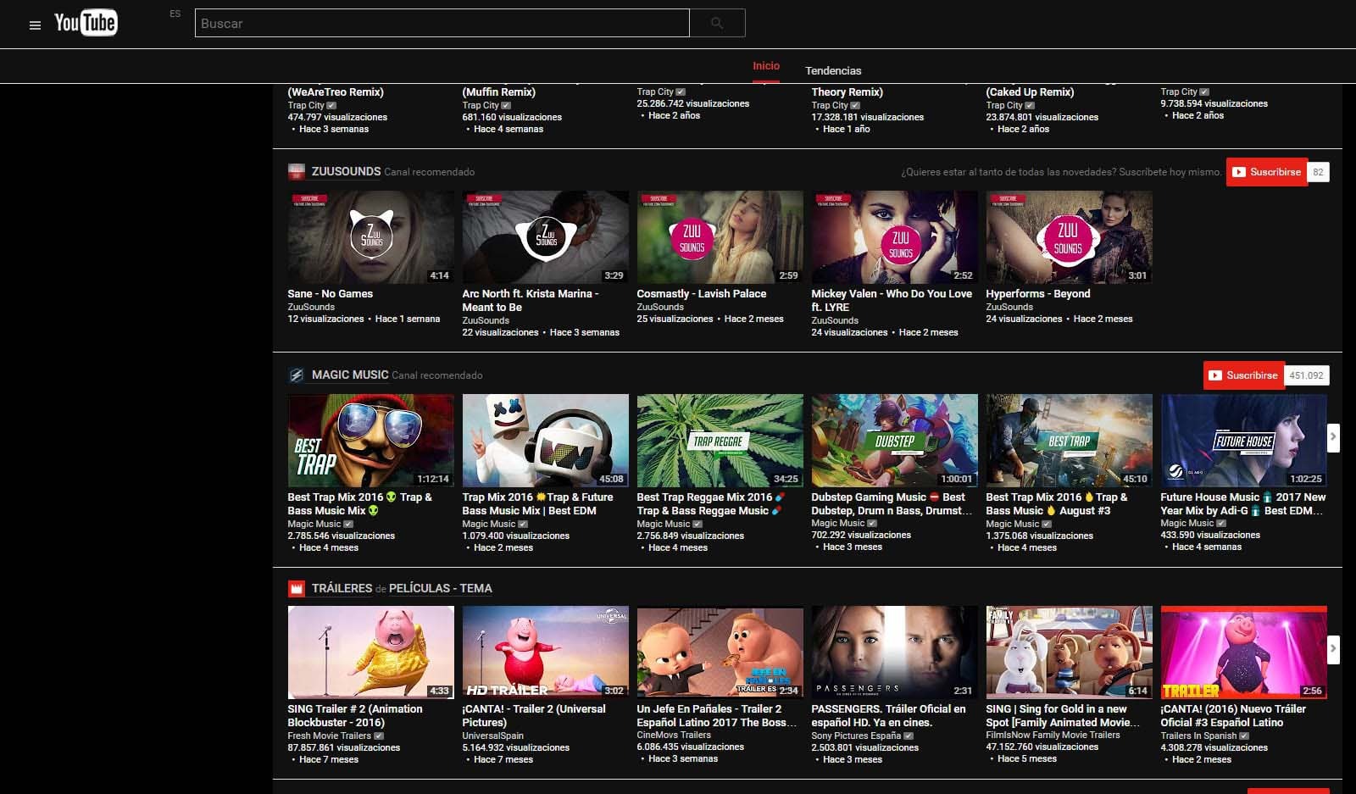This screenshot has height=794, width=1356.
Task: Open Trailers In Spanish channel link
Action: click(x=1198, y=736)
